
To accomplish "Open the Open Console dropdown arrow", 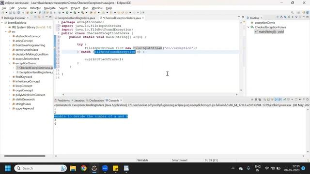I will coord(300,100).
